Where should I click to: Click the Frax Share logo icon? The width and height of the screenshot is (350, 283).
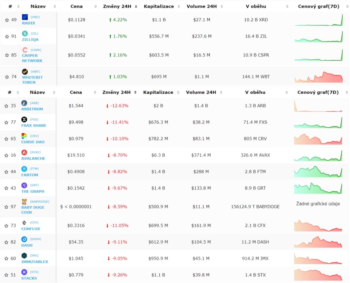[24, 120]
